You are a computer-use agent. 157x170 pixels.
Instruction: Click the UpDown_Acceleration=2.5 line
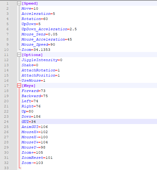[x=49, y=29]
